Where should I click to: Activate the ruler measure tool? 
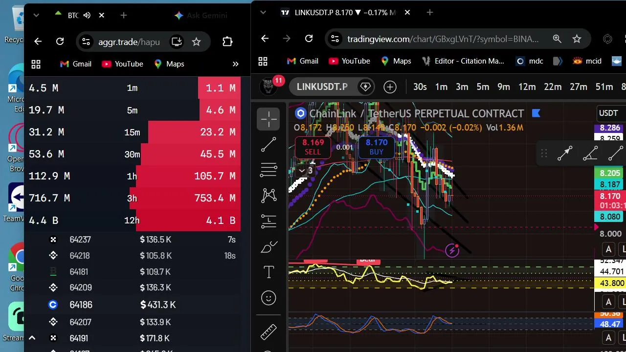268,332
